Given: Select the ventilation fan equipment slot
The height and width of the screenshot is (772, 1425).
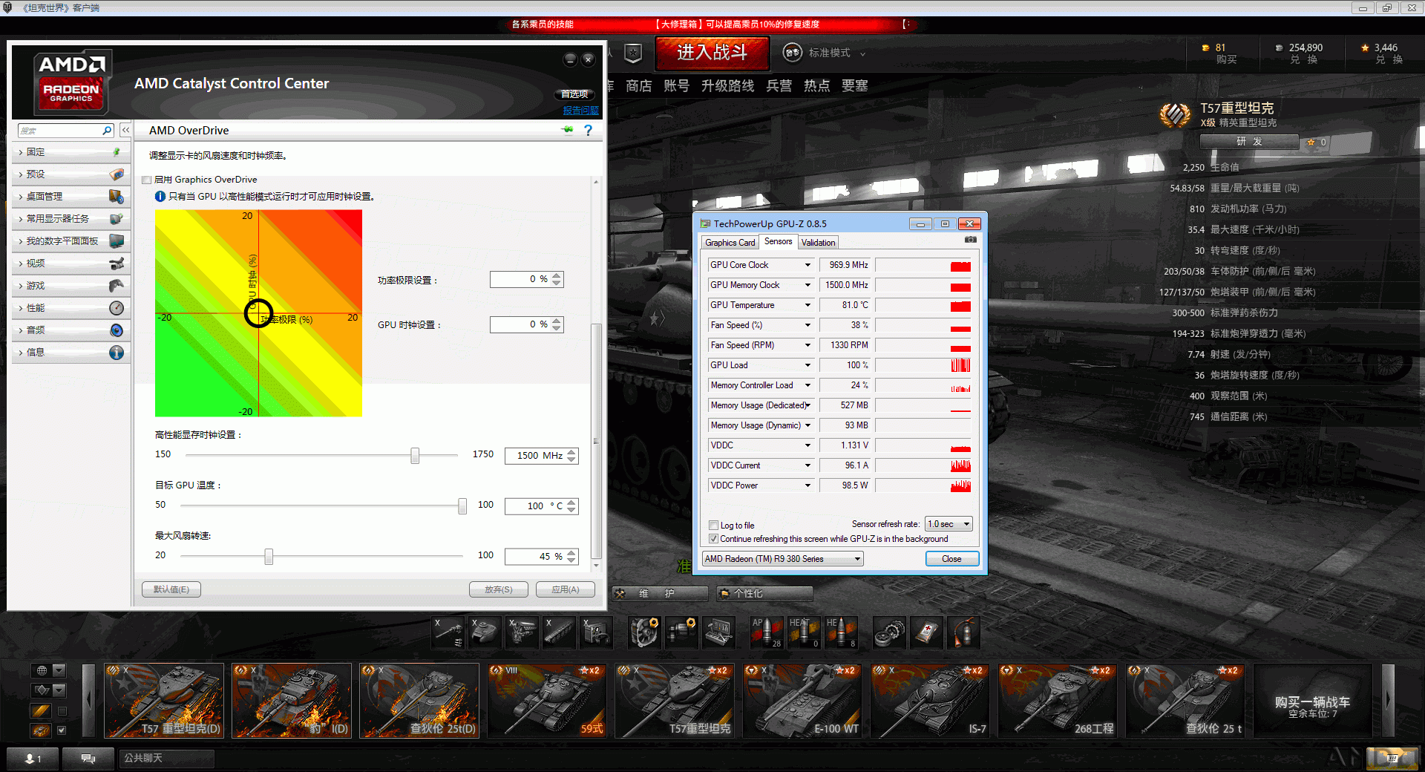Looking at the screenshot, I should coord(644,632).
